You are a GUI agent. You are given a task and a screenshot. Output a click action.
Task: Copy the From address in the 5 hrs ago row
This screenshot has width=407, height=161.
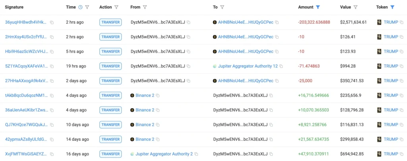[188, 52]
